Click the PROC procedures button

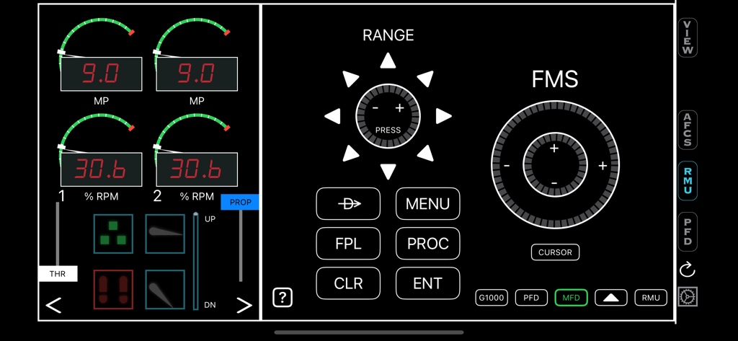pos(428,244)
